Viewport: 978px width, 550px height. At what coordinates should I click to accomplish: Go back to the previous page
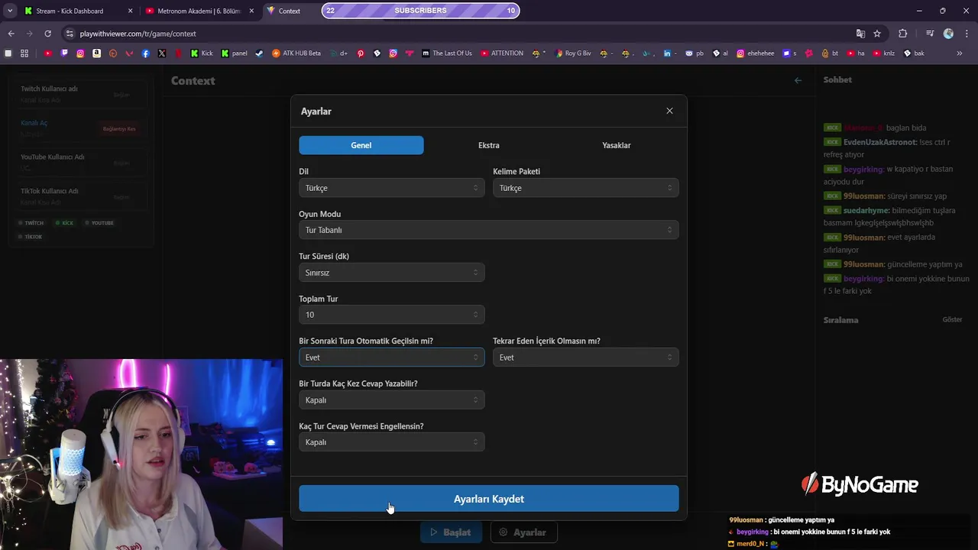click(x=11, y=34)
